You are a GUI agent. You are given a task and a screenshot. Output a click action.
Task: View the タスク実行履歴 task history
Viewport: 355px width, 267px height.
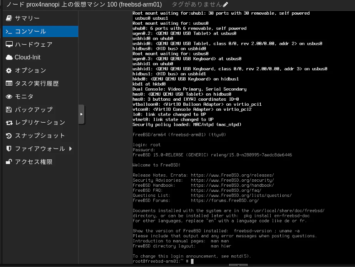point(40,83)
